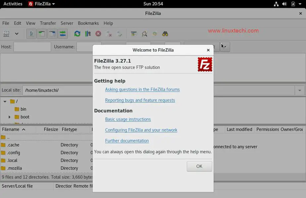
Task: Collapse the root / tree node
Action: [5, 101]
